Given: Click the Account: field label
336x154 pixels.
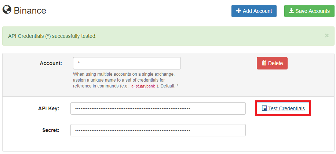Looking at the screenshot, I should point(51,63).
